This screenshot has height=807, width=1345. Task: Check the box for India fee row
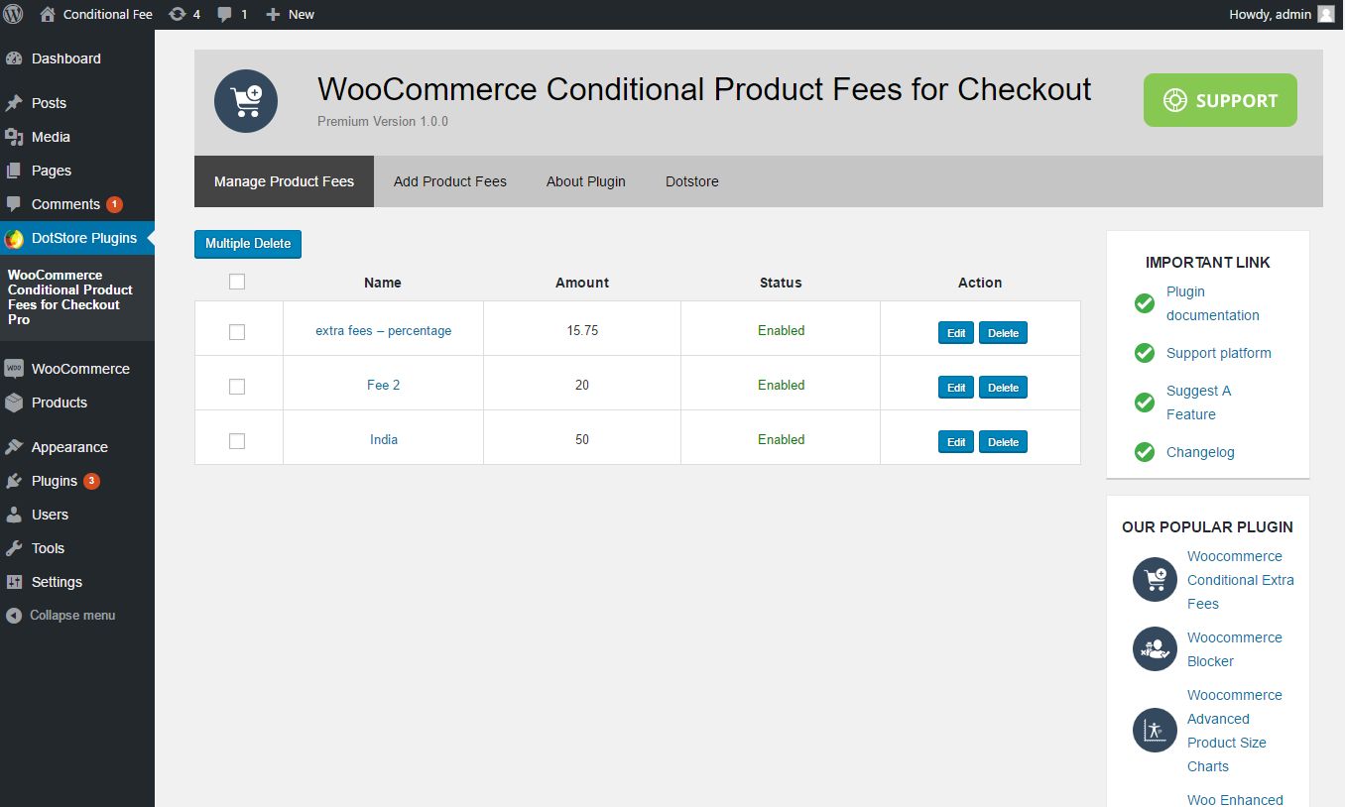(x=237, y=441)
